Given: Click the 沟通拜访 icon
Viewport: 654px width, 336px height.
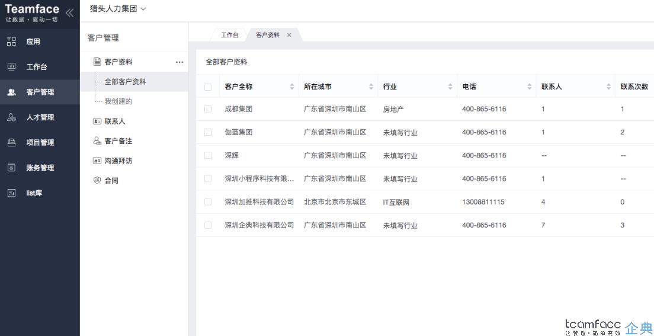Looking at the screenshot, I should coord(97,161).
